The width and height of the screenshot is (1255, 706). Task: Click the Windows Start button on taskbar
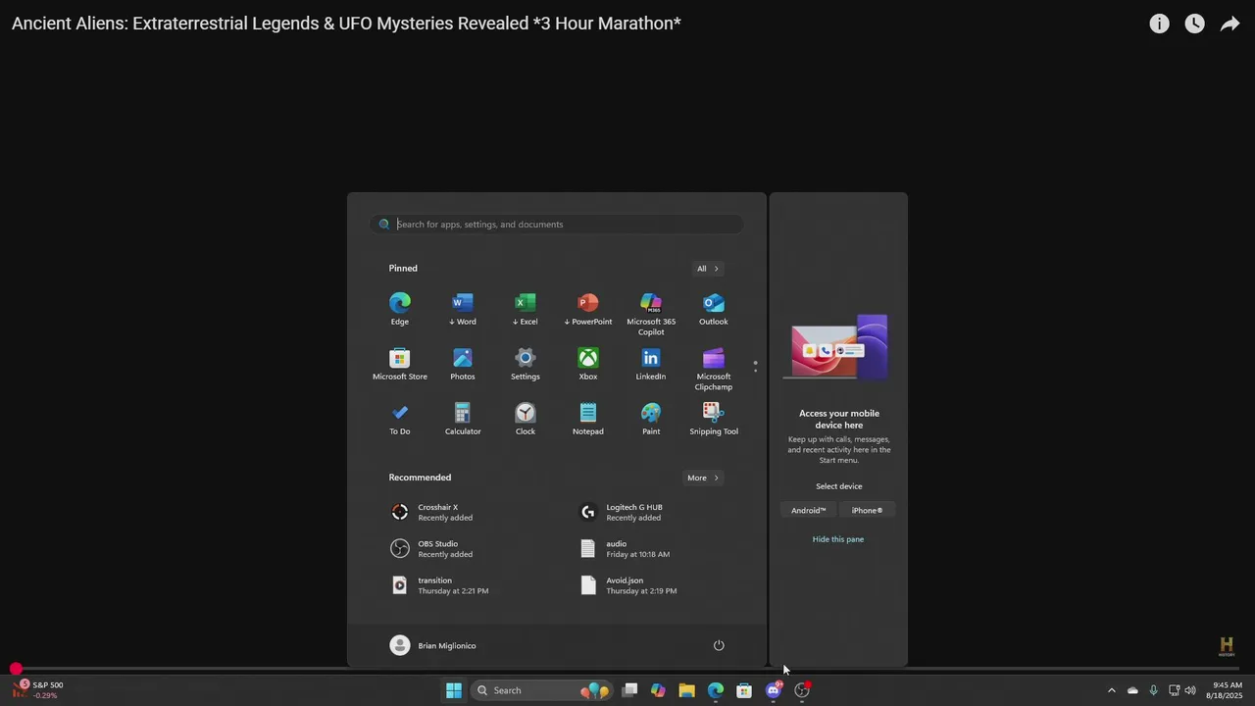(x=454, y=690)
